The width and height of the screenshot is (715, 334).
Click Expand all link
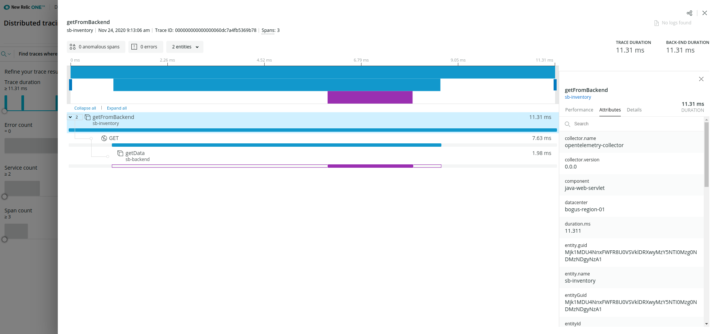pyautogui.click(x=117, y=108)
